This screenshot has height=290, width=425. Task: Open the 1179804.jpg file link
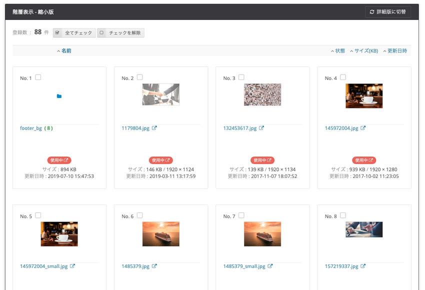point(135,128)
